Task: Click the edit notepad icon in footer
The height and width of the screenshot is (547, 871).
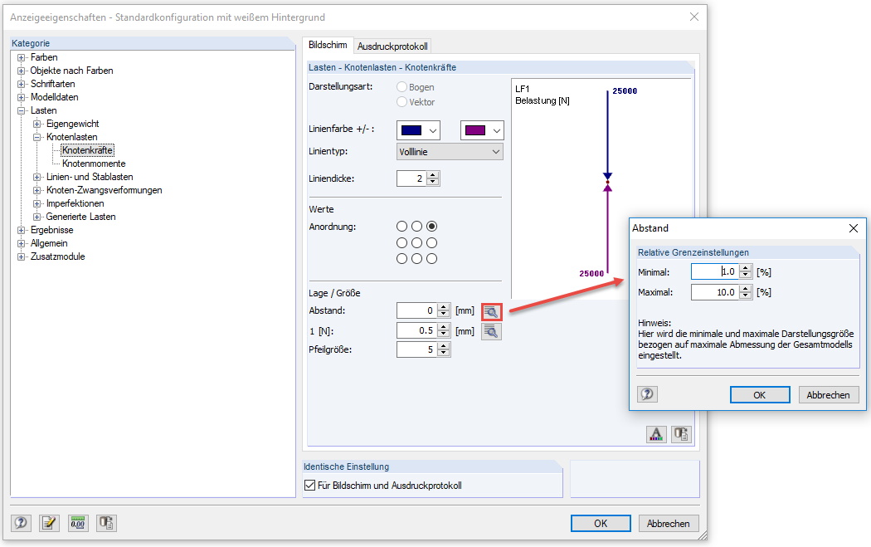Action: [50, 523]
